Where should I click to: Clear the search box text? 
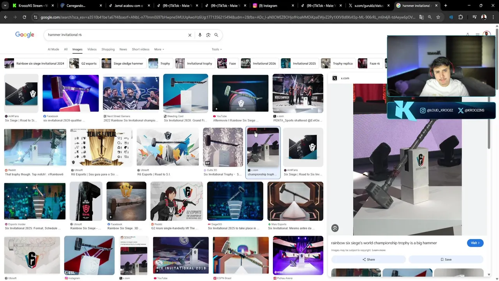[190, 35]
